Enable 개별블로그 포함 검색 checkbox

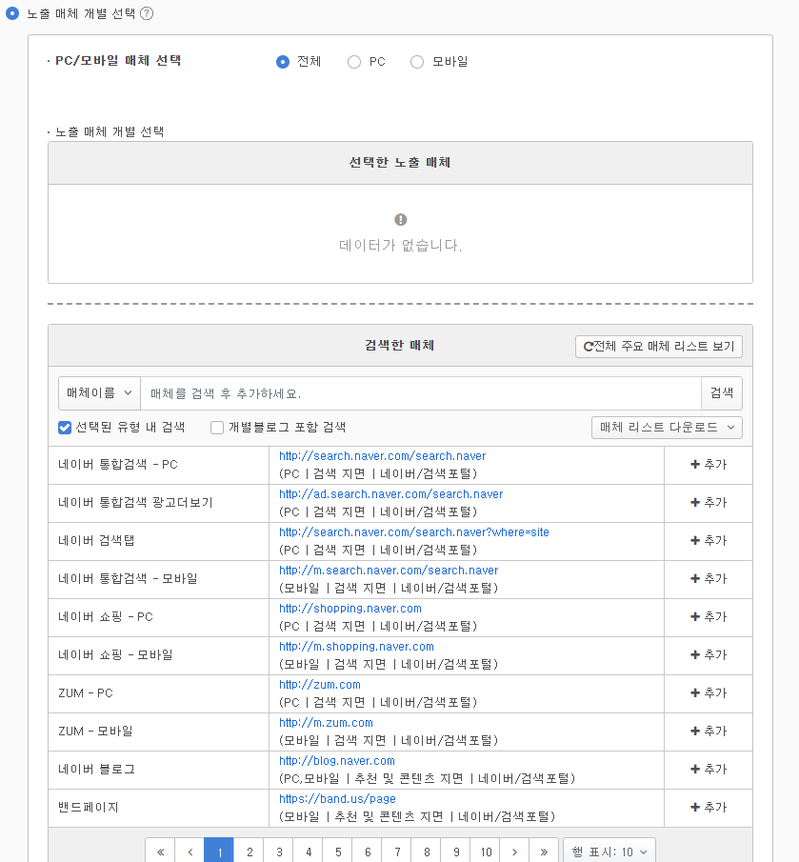point(217,427)
